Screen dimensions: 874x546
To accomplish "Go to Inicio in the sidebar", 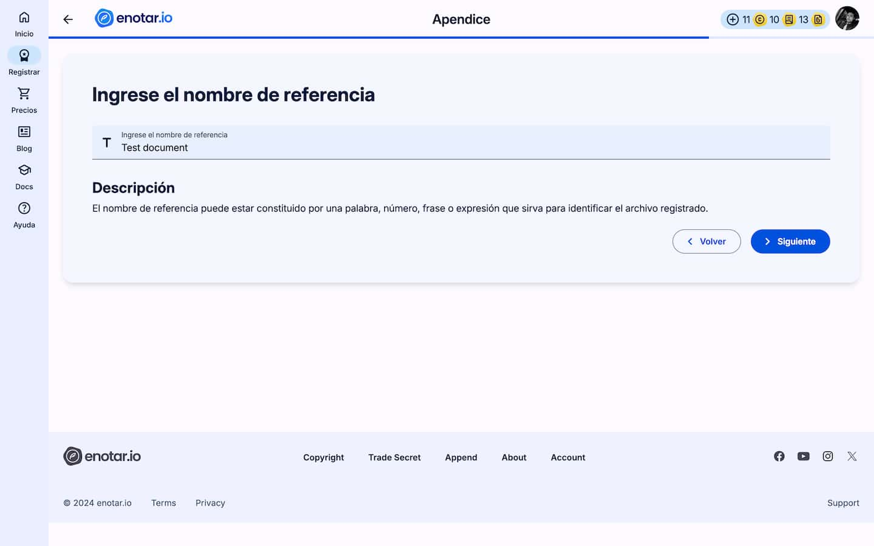I will coord(24,24).
